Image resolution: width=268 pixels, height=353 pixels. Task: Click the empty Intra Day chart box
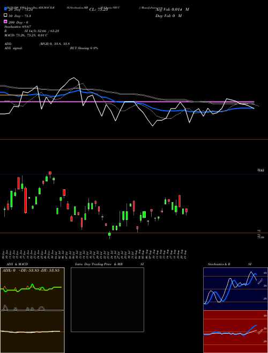pyautogui.click(x=107, y=300)
